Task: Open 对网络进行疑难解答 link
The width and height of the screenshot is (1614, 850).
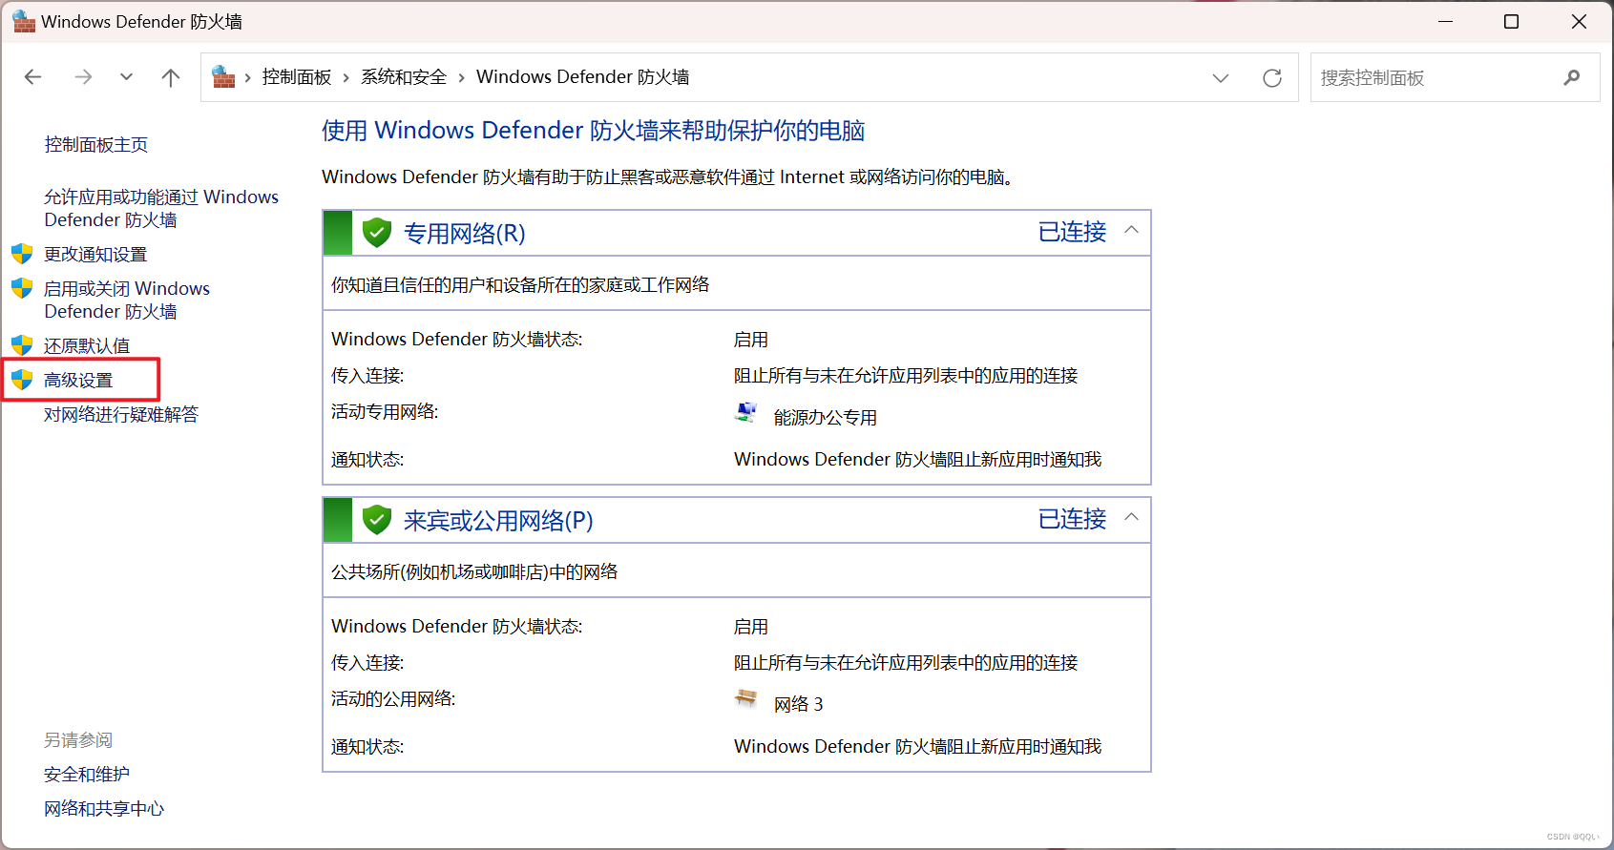Action: pos(121,415)
